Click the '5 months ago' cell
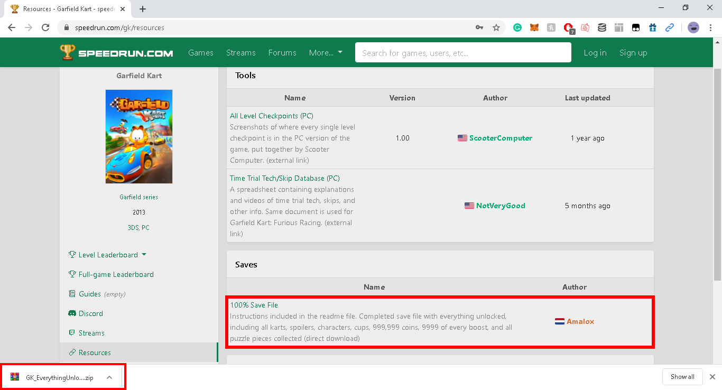This screenshot has height=390, width=722. 587,206
